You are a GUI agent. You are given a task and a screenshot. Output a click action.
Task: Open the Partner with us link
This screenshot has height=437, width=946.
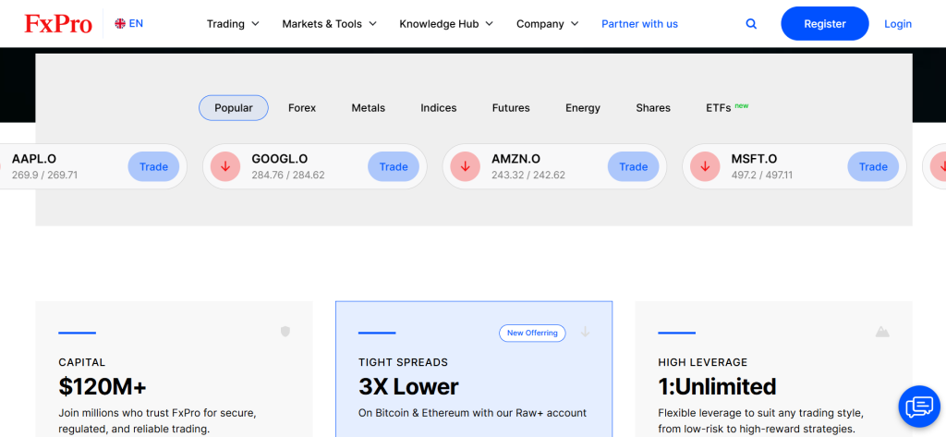tap(639, 24)
